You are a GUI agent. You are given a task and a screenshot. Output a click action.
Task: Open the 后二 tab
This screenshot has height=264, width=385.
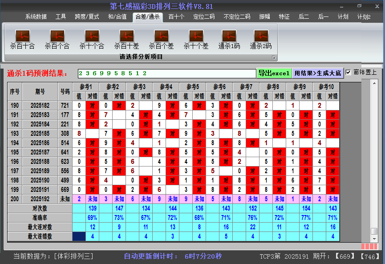coord(304,17)
